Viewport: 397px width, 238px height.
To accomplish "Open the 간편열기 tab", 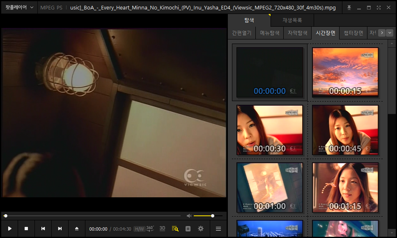I will pos(242,33).
